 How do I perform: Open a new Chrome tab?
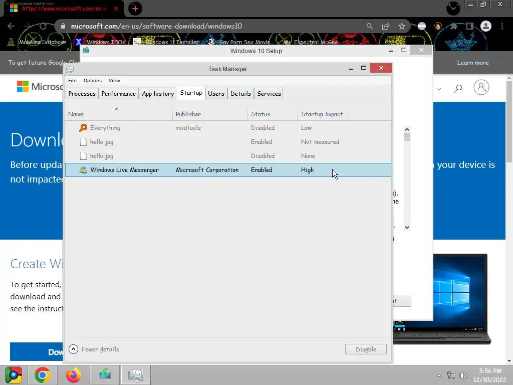135,9
